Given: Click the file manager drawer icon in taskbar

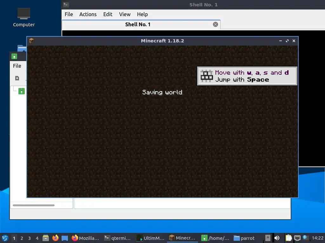Looking at the screenshot, I should 46,238.
